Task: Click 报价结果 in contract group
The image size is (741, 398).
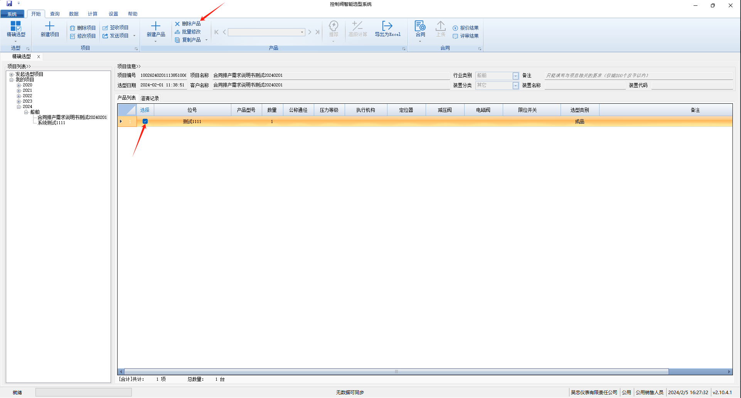Action: [466, 28]
